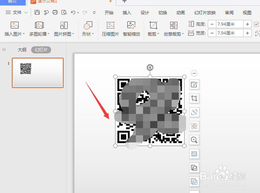Switch to the 插入 ribbon tab
260x193 pixels.
(127, 13)
